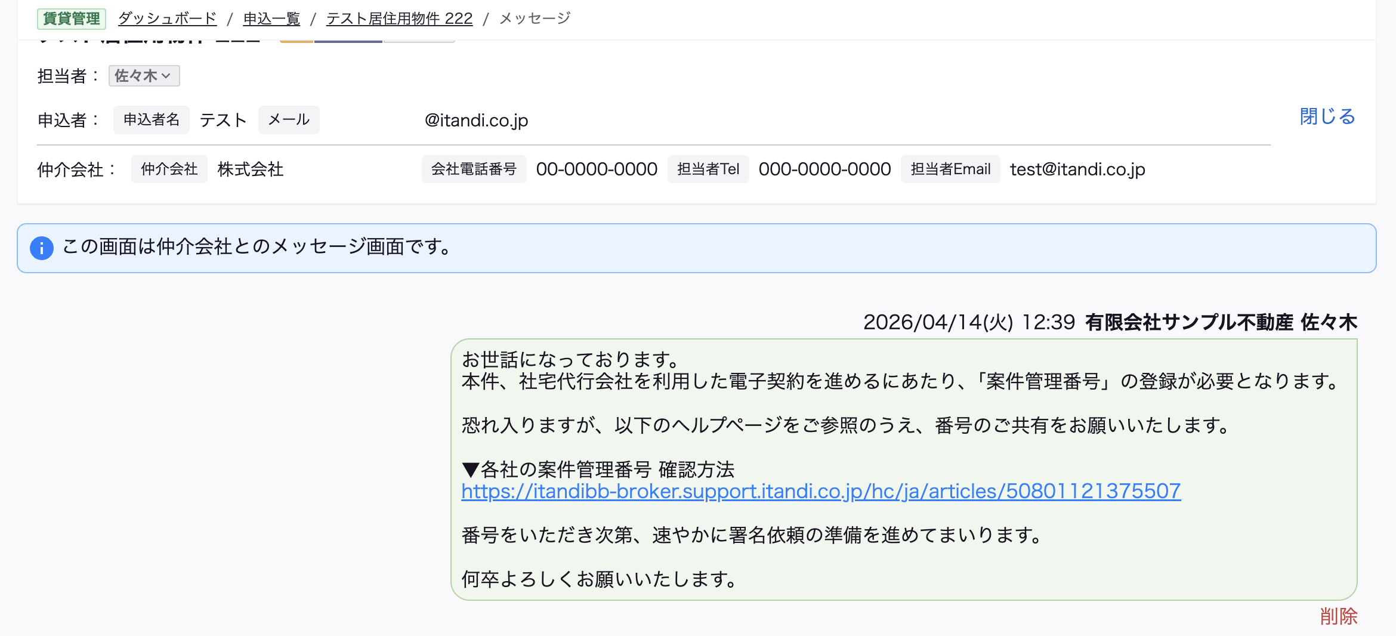
Task: Click the テスト applicant name value
Action: [x=224, y=120]
